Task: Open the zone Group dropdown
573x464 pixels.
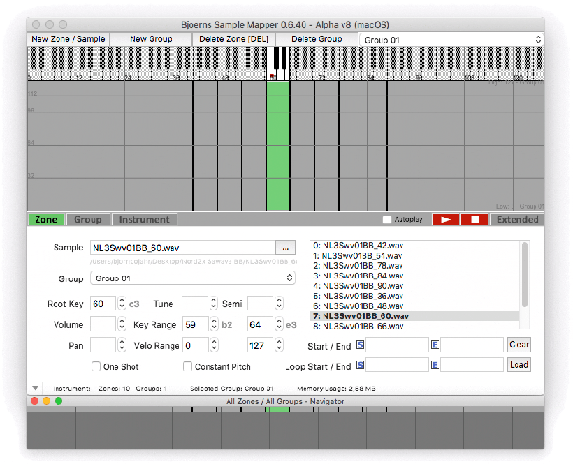Action: coord(193,278)
